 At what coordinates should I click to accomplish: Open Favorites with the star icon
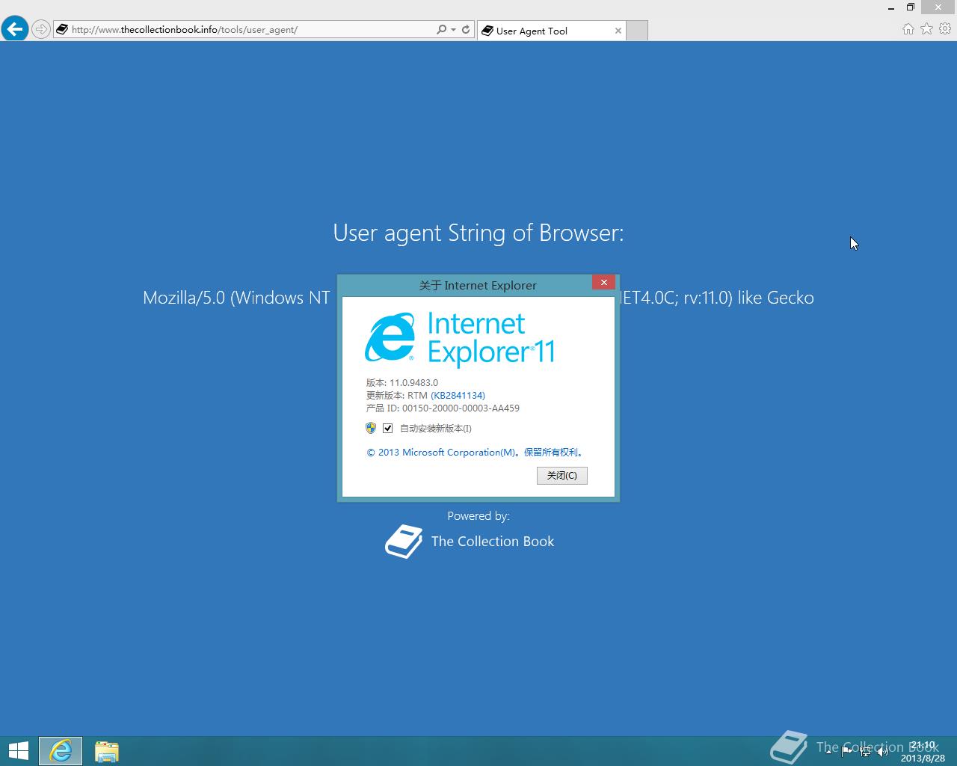[926, 29]
